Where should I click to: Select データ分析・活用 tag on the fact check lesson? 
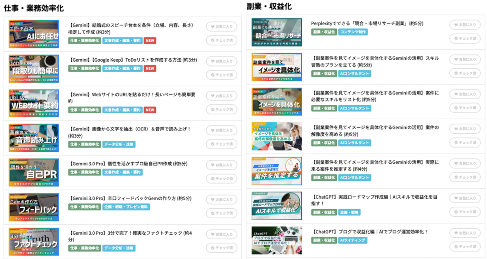coord(119,248)
